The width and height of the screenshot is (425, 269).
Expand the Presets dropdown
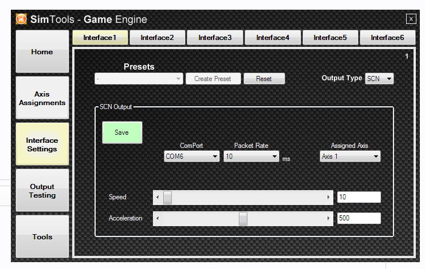point(139,79)
